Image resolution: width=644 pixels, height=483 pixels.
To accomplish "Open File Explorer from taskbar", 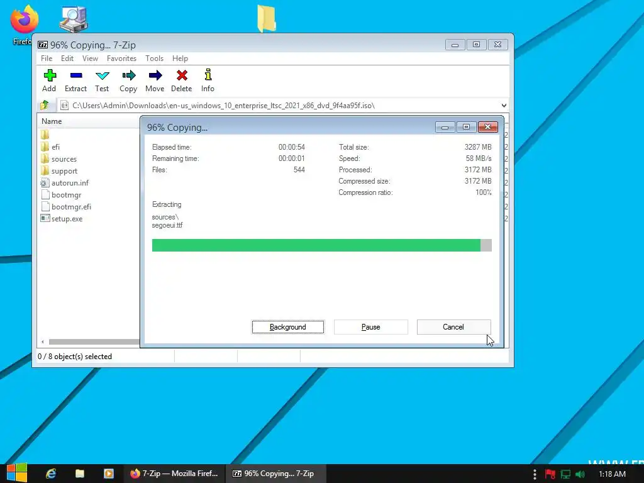I will tap(80, 474).
